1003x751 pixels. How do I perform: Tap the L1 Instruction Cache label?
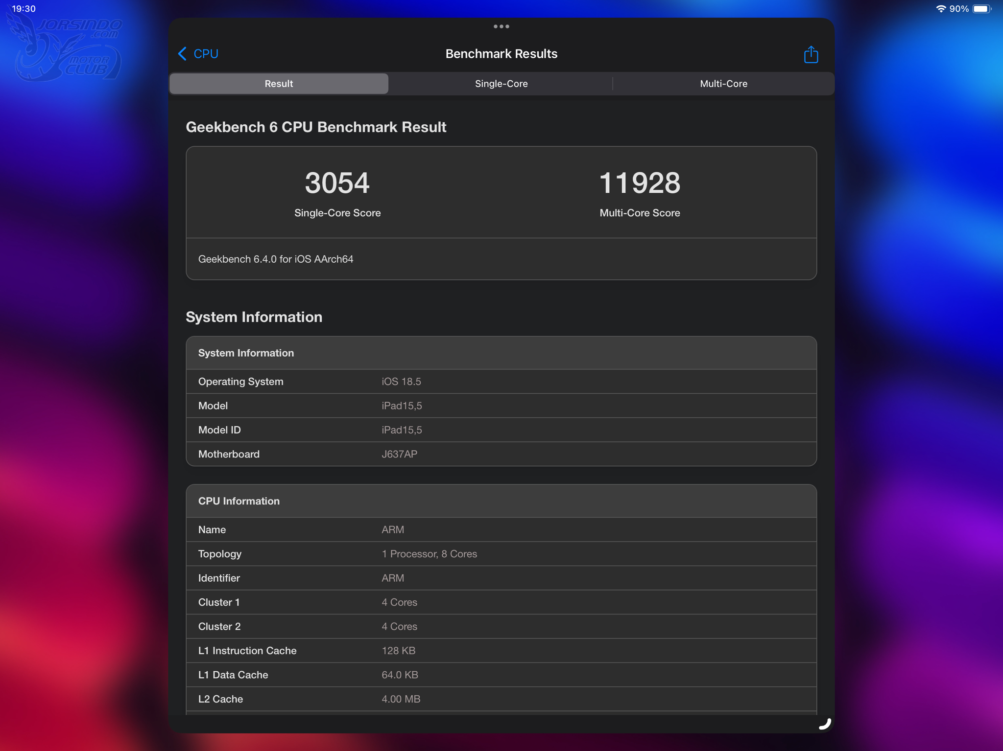point(247,651)
